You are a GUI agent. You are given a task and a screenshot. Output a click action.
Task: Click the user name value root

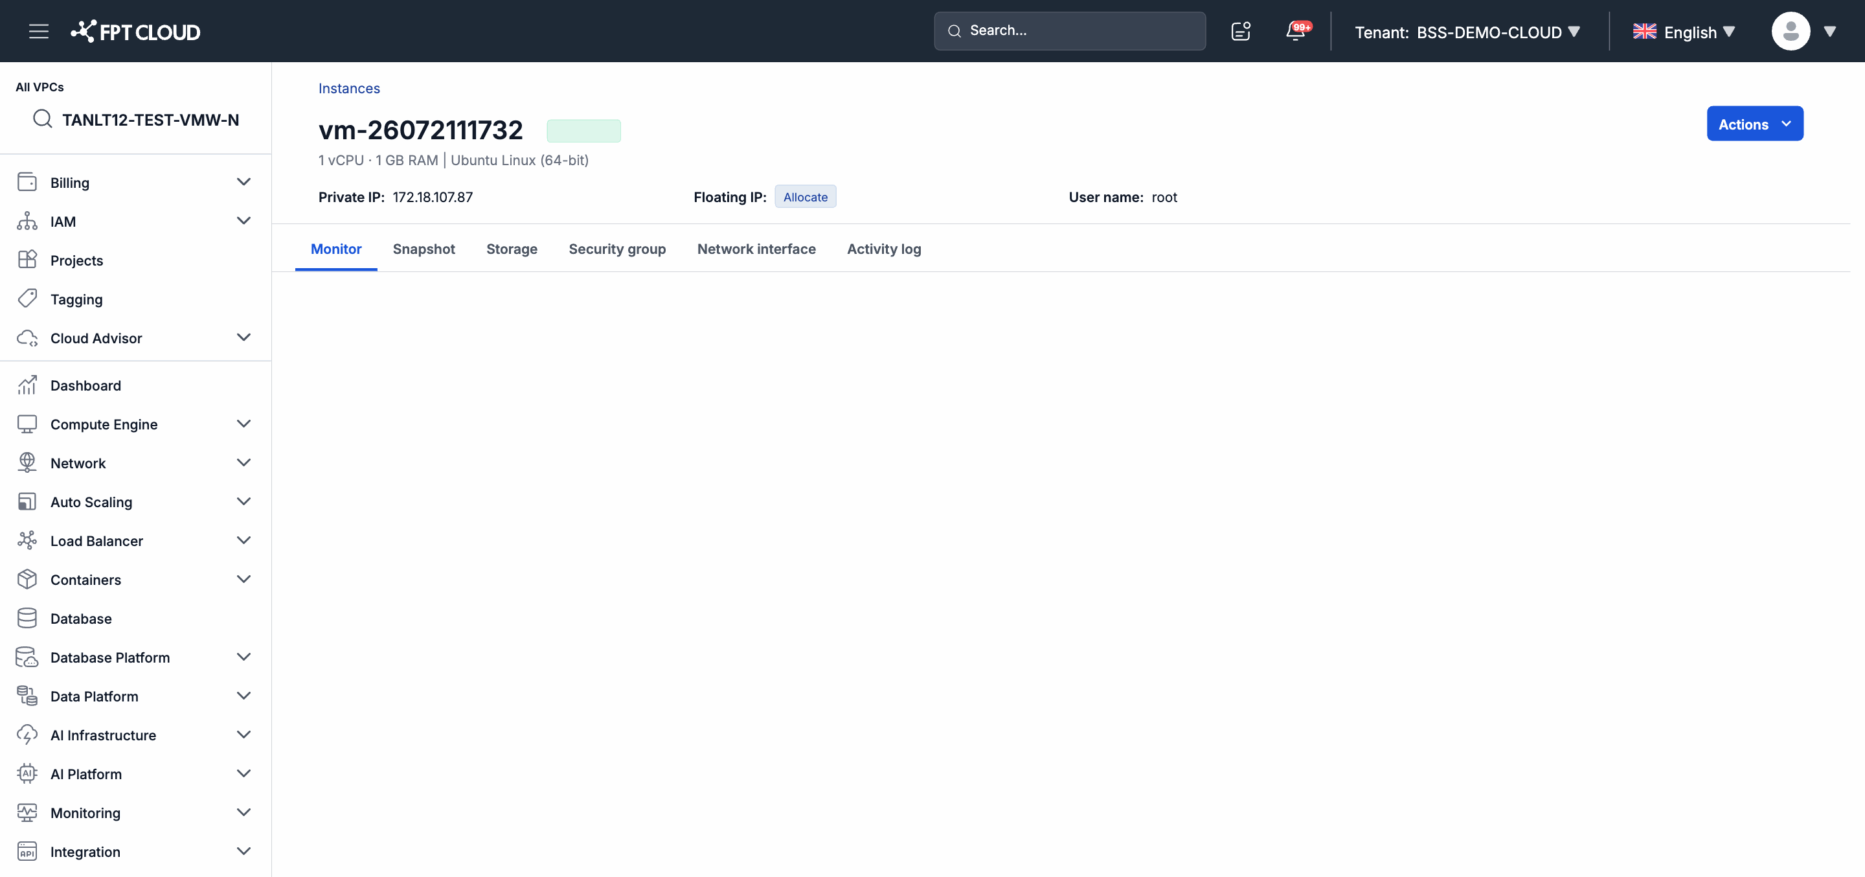pyautogui.click(x=1164, y=197)
